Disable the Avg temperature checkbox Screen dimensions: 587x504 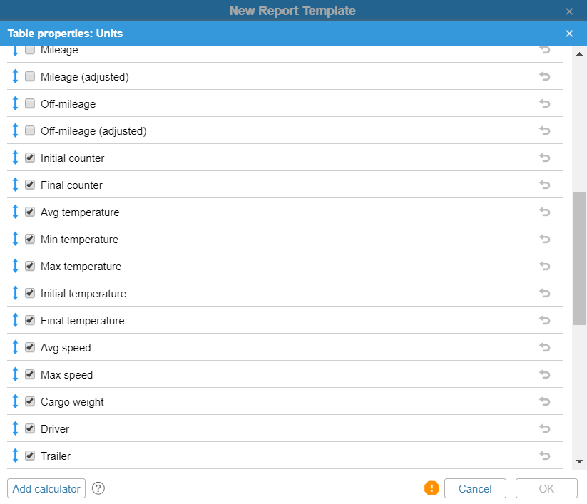[30, 212]
